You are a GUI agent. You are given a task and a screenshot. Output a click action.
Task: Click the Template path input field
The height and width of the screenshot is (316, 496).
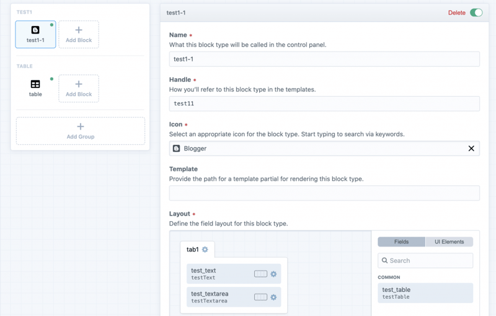pos(324,193)
